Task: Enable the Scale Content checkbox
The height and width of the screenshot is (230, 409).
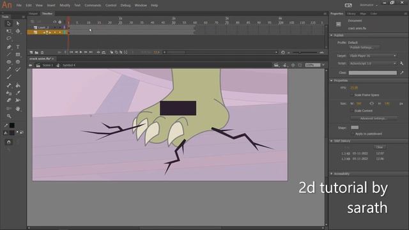Action: [352, 111]
